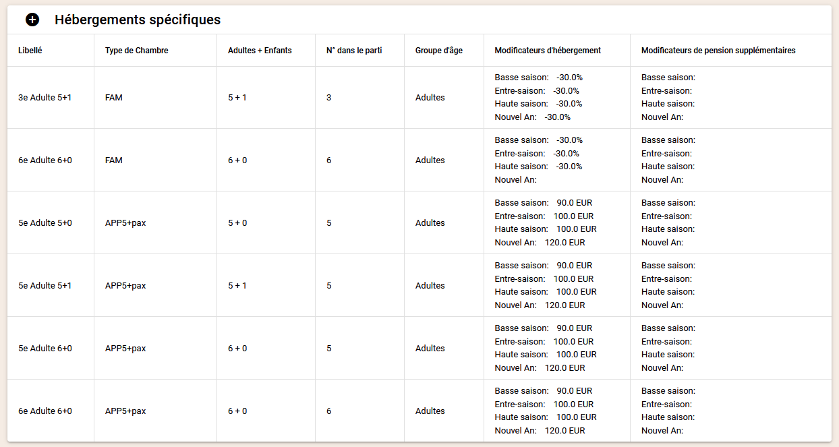Click APP5+pax in the 5e Adulte 6+0 row

[x=125, y=349]
